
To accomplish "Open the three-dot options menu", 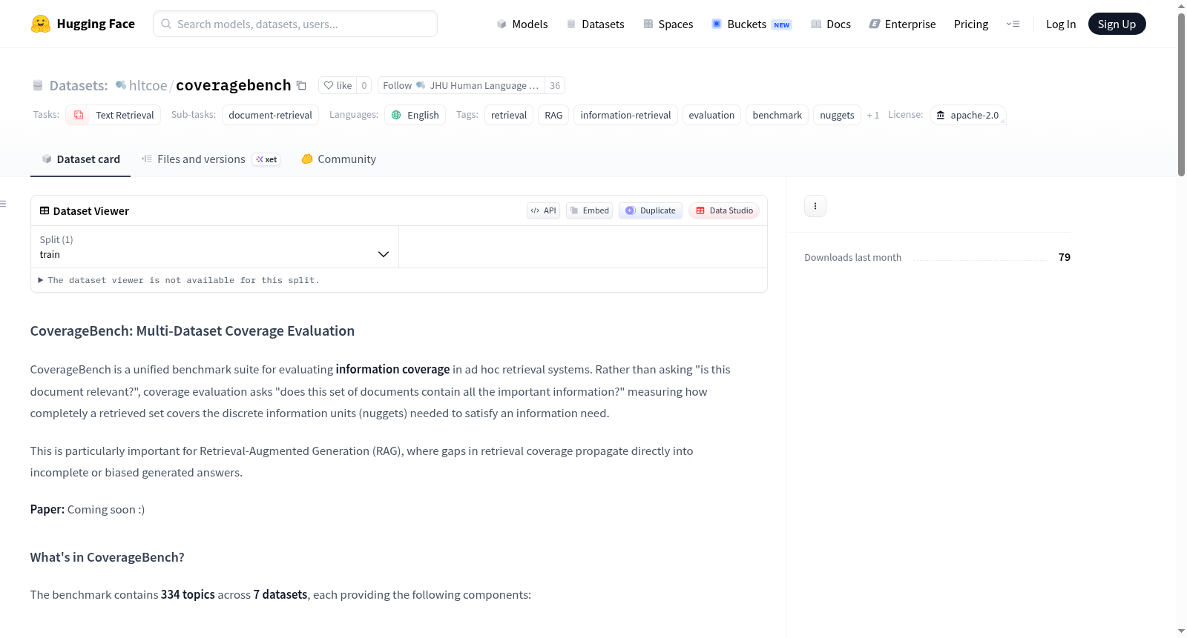I will coord(815,206).
